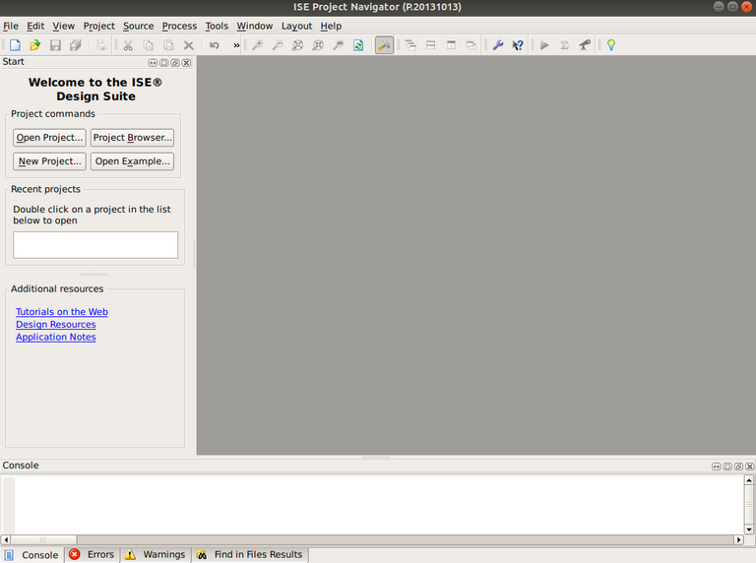756x563 pixels.
Task: Click the Paste icon in toolbar
Action: (168, 45)
